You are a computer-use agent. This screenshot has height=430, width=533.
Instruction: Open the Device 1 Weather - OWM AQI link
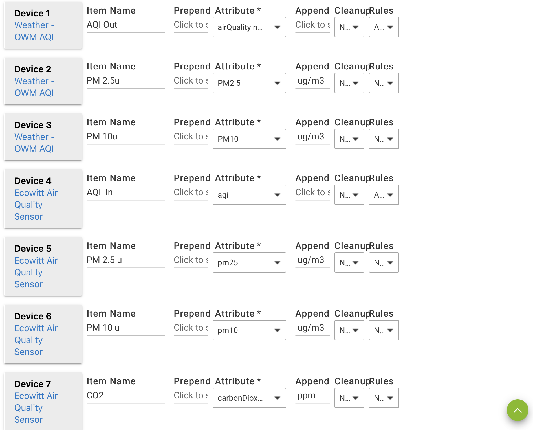coord(34,31)
